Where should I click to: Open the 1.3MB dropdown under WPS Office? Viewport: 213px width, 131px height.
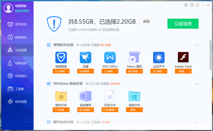[110, 71]
